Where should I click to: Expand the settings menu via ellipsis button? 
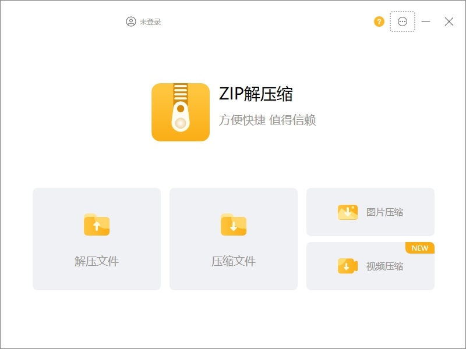(401, 22)
